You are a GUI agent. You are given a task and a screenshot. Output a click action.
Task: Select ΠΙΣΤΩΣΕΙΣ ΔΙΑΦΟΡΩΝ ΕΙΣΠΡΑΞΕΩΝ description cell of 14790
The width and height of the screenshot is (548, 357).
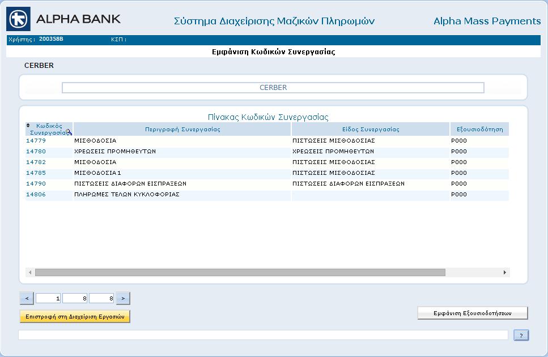click(182, 184)
